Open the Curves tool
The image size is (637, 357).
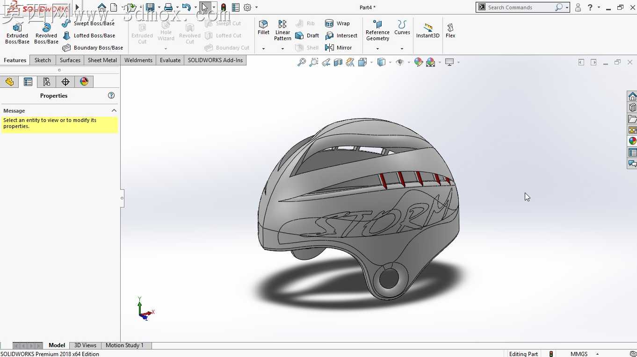(402, 28)
